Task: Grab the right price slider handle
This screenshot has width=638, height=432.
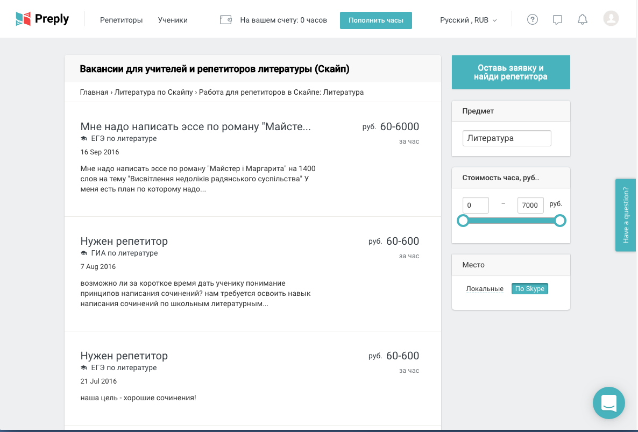Action: point(560,221)
